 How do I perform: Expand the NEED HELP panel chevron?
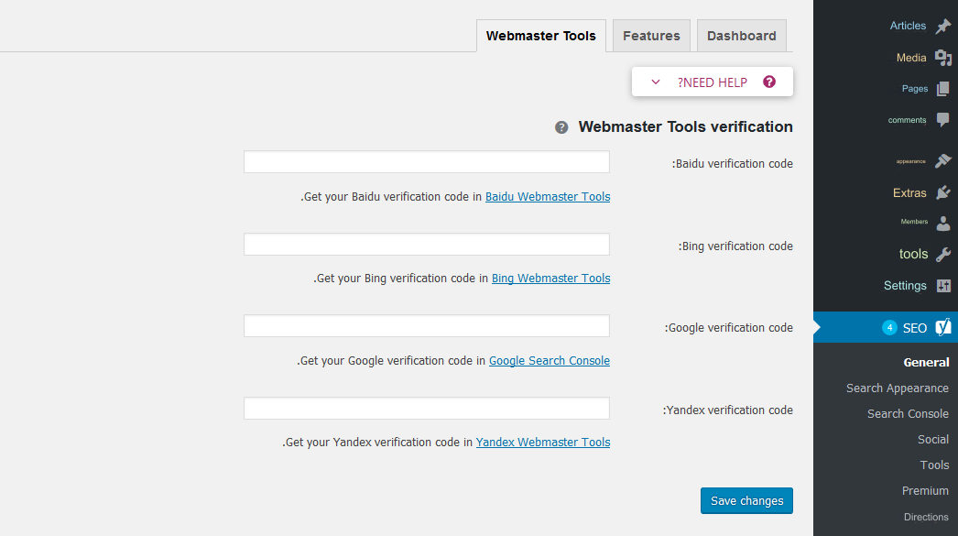656,82
